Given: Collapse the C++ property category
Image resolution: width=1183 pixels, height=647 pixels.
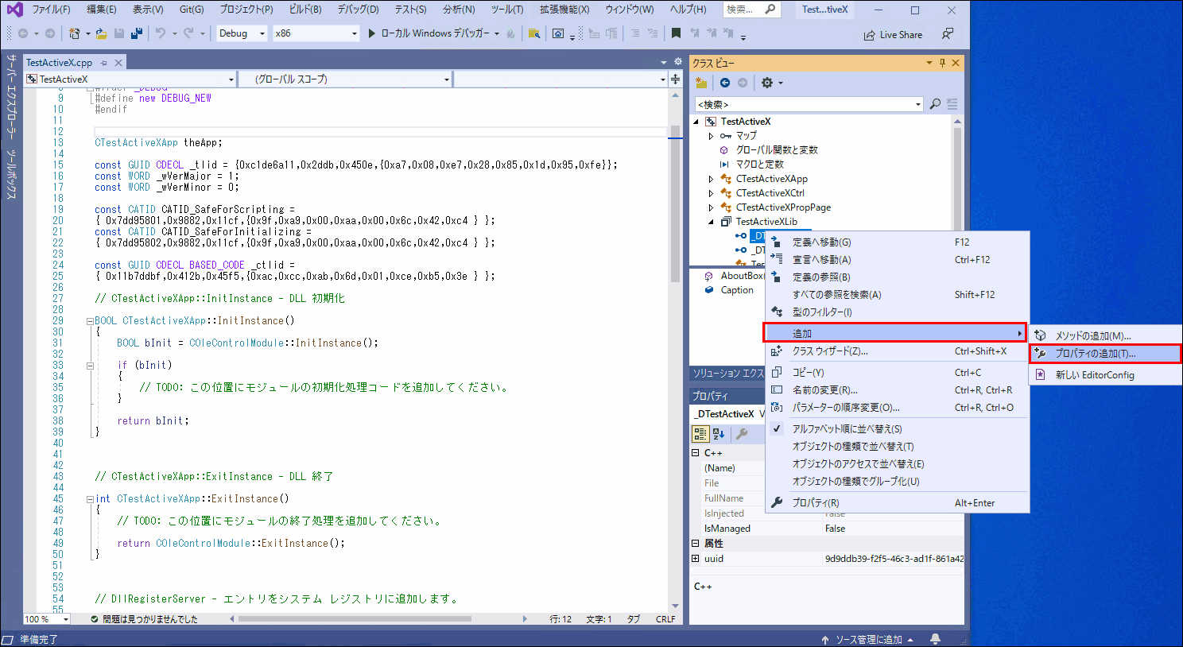Looking at the screenshot, I should tap(695, 453).
